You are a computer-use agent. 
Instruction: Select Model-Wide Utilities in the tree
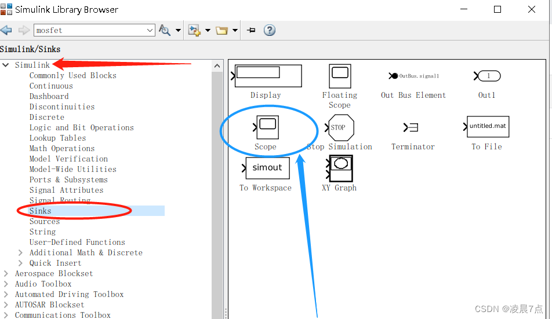pyautogui.click(x=73, y=169)
